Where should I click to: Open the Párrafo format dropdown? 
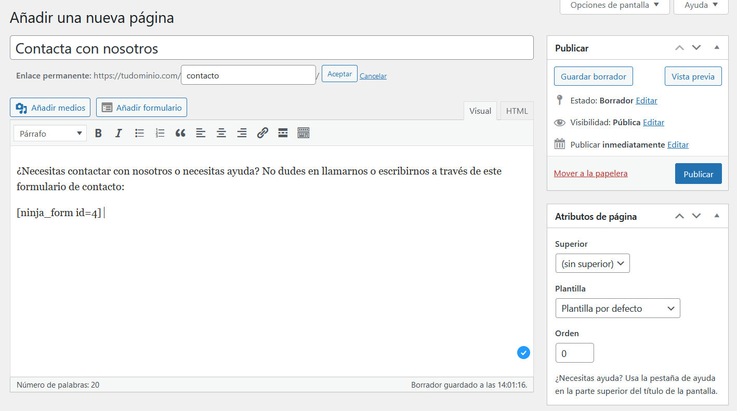pos(50,133)
